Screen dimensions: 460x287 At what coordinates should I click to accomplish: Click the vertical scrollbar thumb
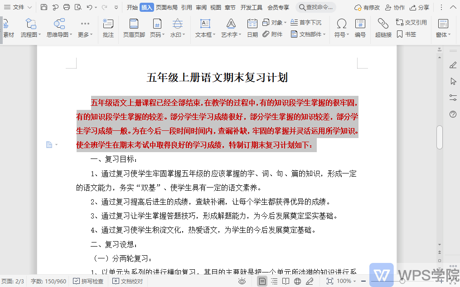pos(440,137)
